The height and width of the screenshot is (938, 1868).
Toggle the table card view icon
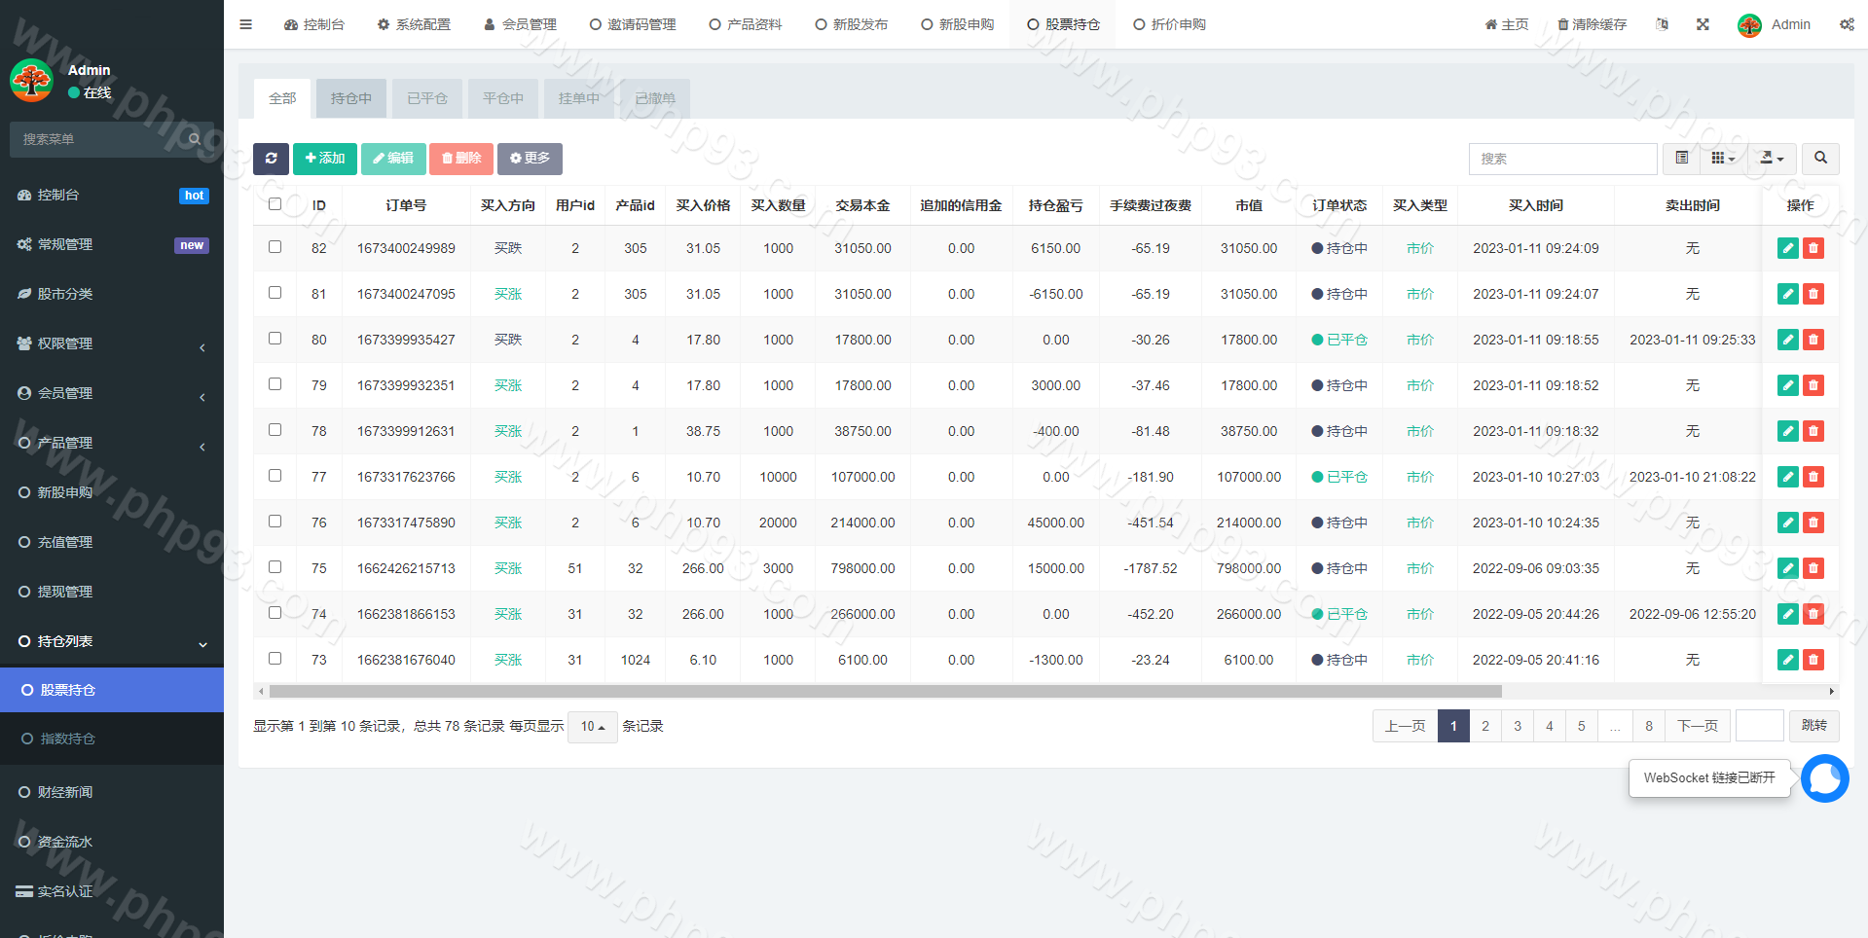pyautogui.click(x=1682, y=159)
